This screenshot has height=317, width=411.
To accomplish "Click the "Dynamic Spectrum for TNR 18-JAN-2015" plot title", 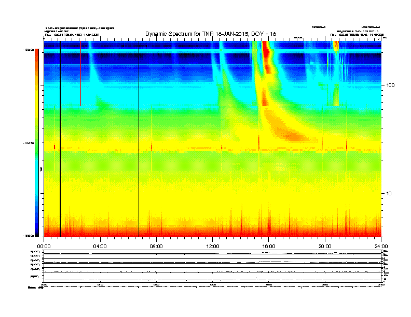I will click(x=211, y=34).
